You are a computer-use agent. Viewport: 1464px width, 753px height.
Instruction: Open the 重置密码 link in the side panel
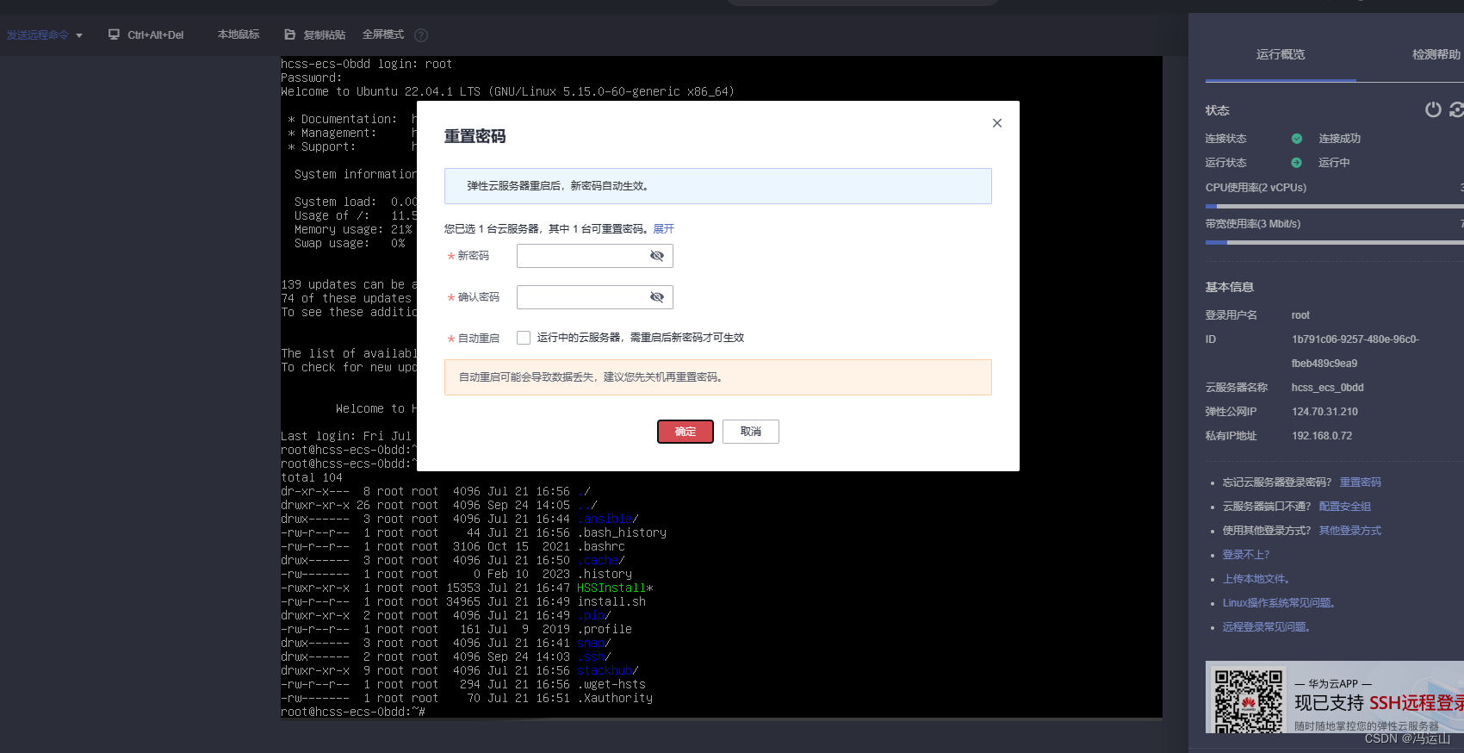click(x=1361, y=482)
